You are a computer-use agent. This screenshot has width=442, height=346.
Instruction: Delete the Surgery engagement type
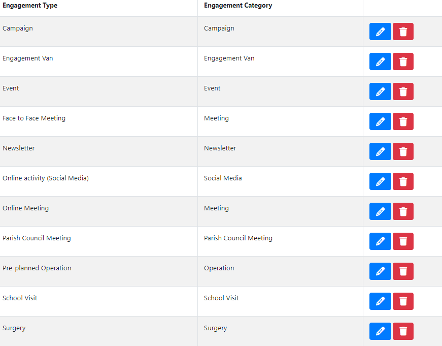click(x=403, y=331)
